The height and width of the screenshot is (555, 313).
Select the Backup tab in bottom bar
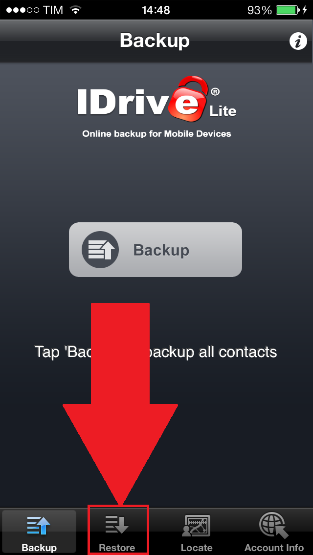pos(39,531)
